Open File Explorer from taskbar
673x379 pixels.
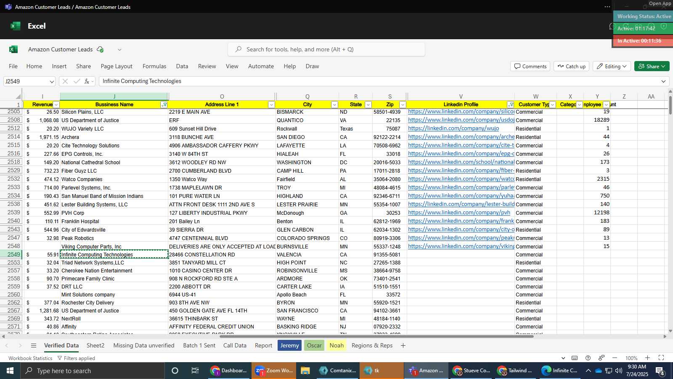coord(305,371)
